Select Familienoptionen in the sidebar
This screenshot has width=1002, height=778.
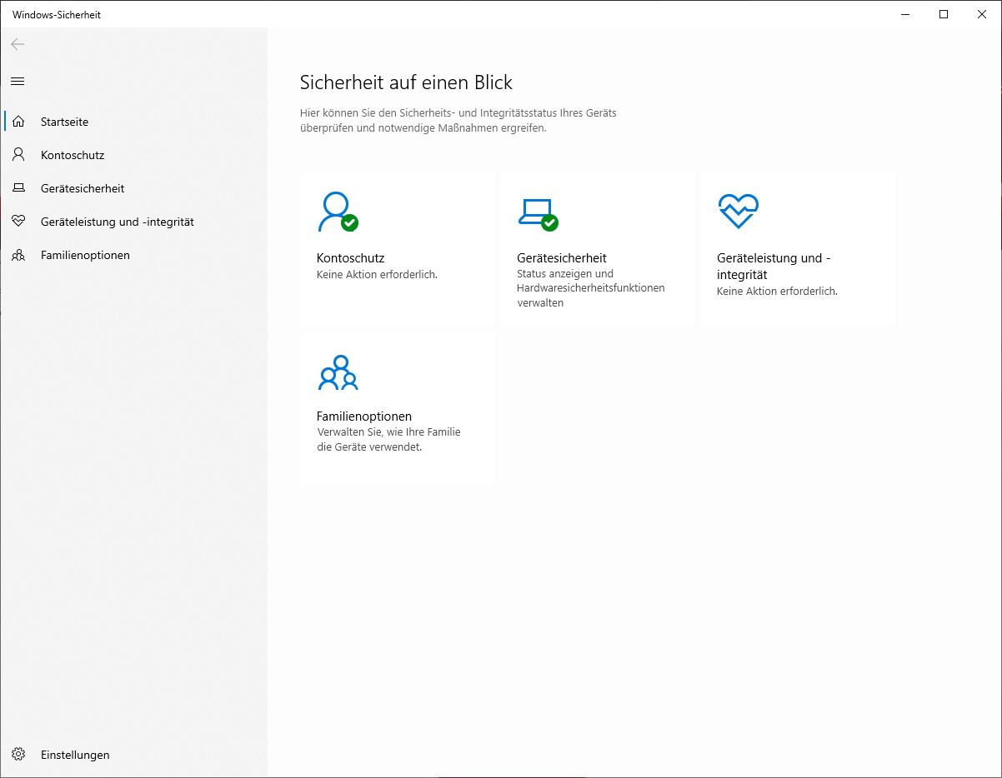tap(134, 255)
